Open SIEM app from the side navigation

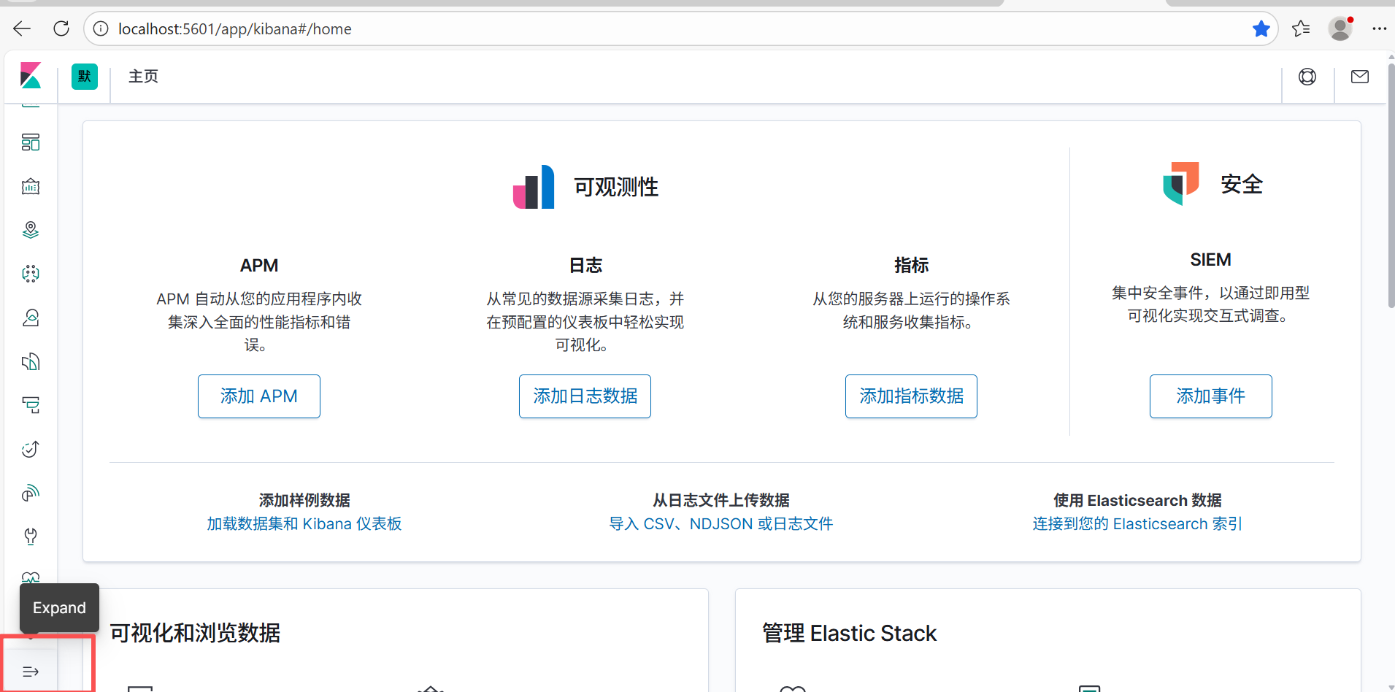point(31,493)
